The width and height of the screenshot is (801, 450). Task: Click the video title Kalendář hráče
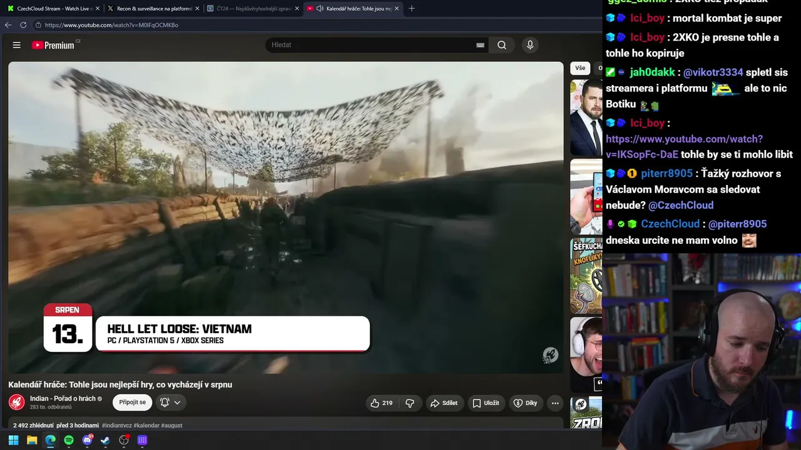[x=120, y=384]
